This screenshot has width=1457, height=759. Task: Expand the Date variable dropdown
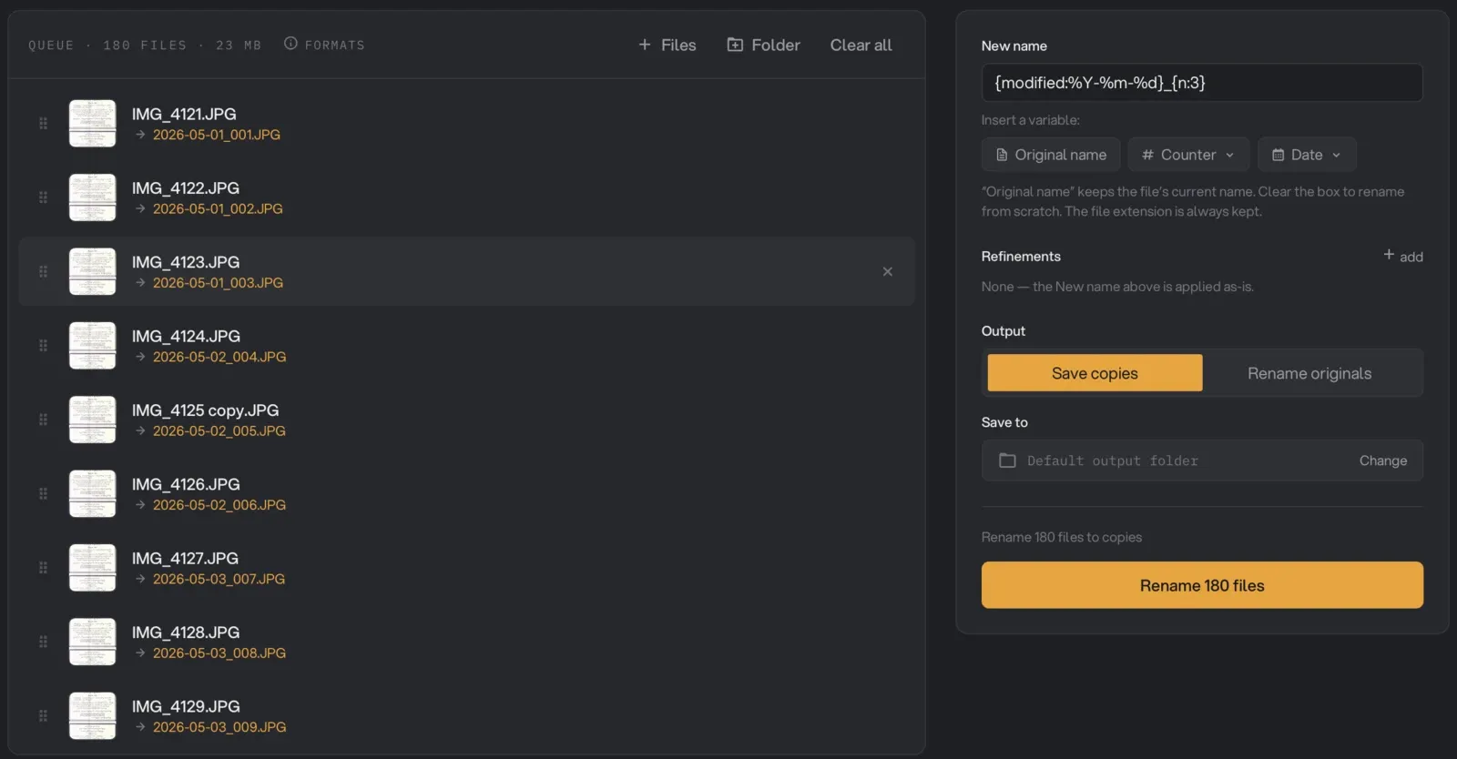click(x=1307, y=155)
